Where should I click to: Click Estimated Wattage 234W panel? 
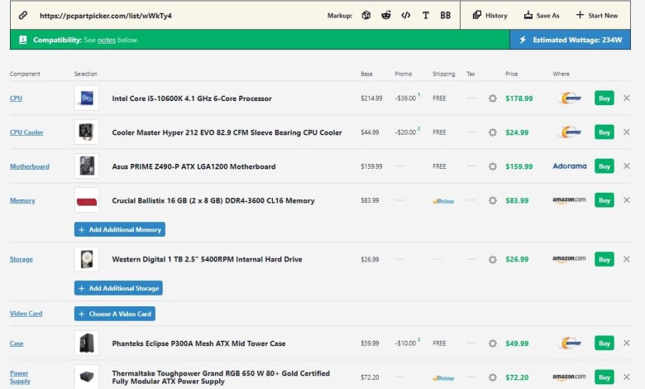(x=570, y=40)
